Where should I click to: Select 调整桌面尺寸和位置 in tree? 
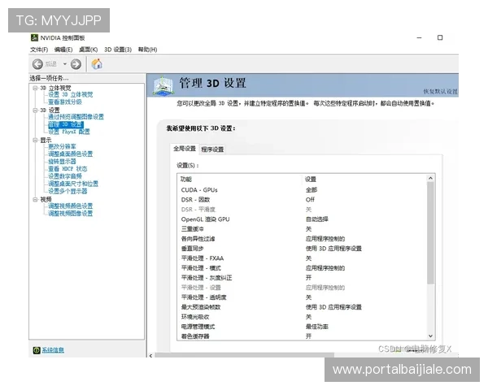(73, 184)
